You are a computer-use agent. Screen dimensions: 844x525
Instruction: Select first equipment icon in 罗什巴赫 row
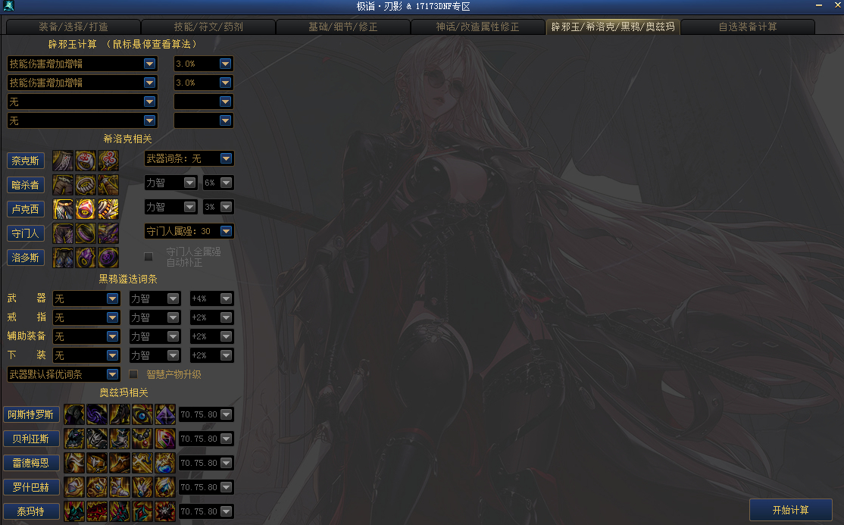pos(74,487)
